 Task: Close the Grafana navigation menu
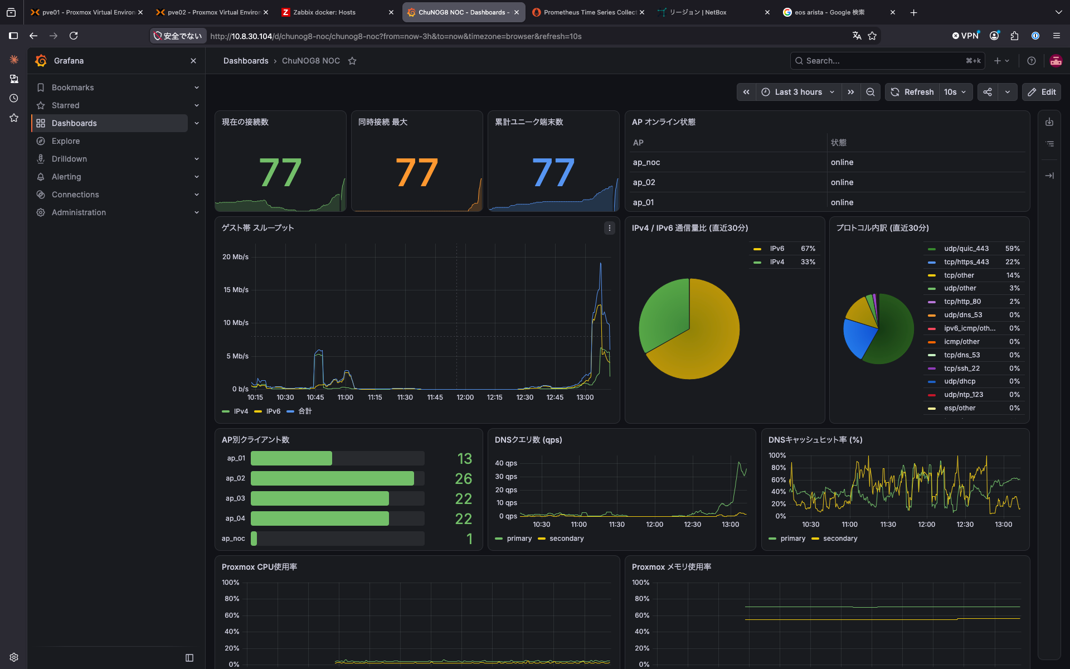point(193,61)
